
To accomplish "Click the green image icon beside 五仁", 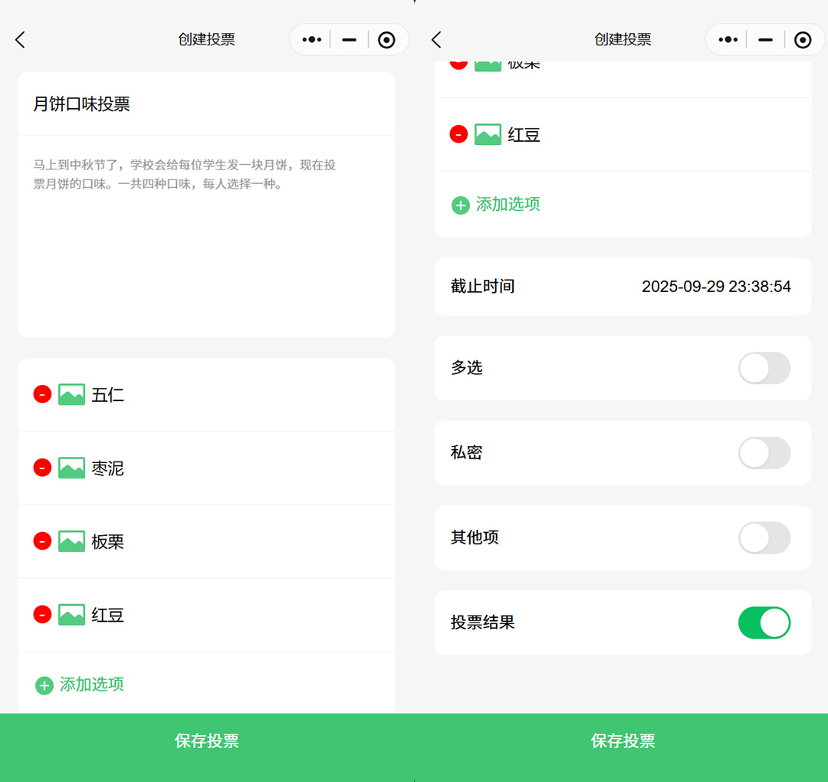I will [71, 395].
